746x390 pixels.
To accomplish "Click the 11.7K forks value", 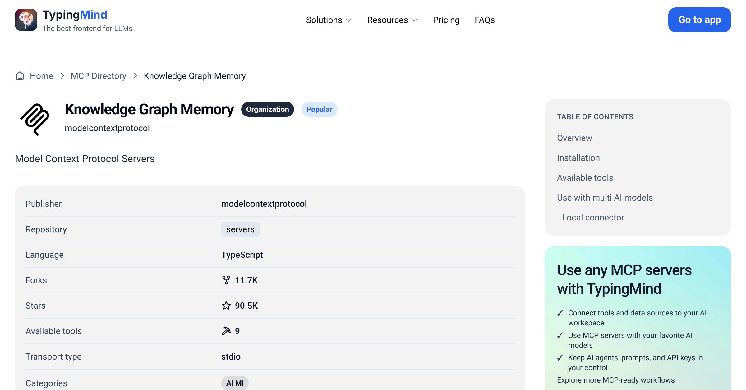I will click(246, 280).
